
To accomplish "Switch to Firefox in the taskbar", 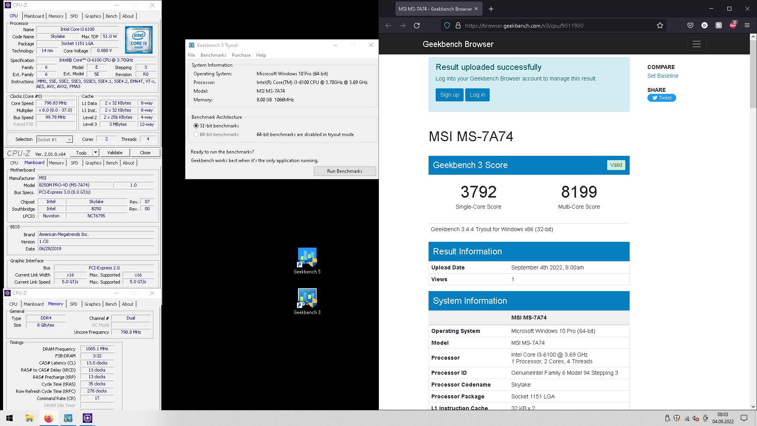I will click(48, 418).
